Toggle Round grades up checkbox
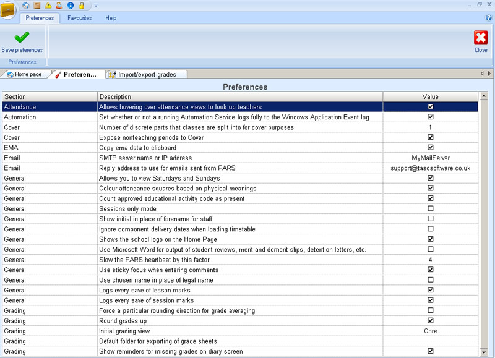 pos(430,320)
